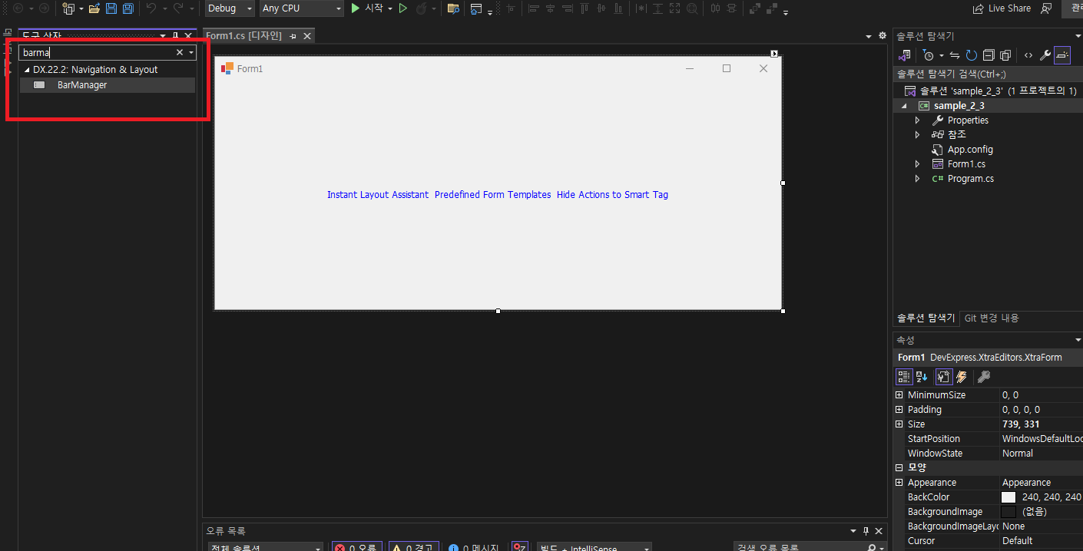This screenshot has height=551, width=1083.
Task: Switch to Git 변경 내용 tab
Action: (992, 318)
